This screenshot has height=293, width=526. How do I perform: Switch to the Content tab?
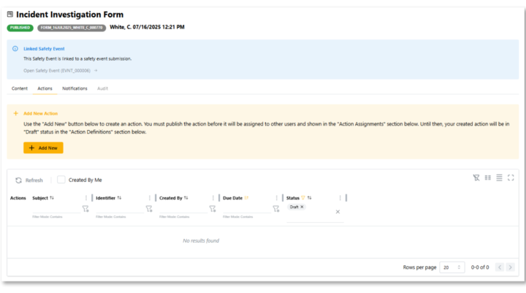tap(20, 88)
